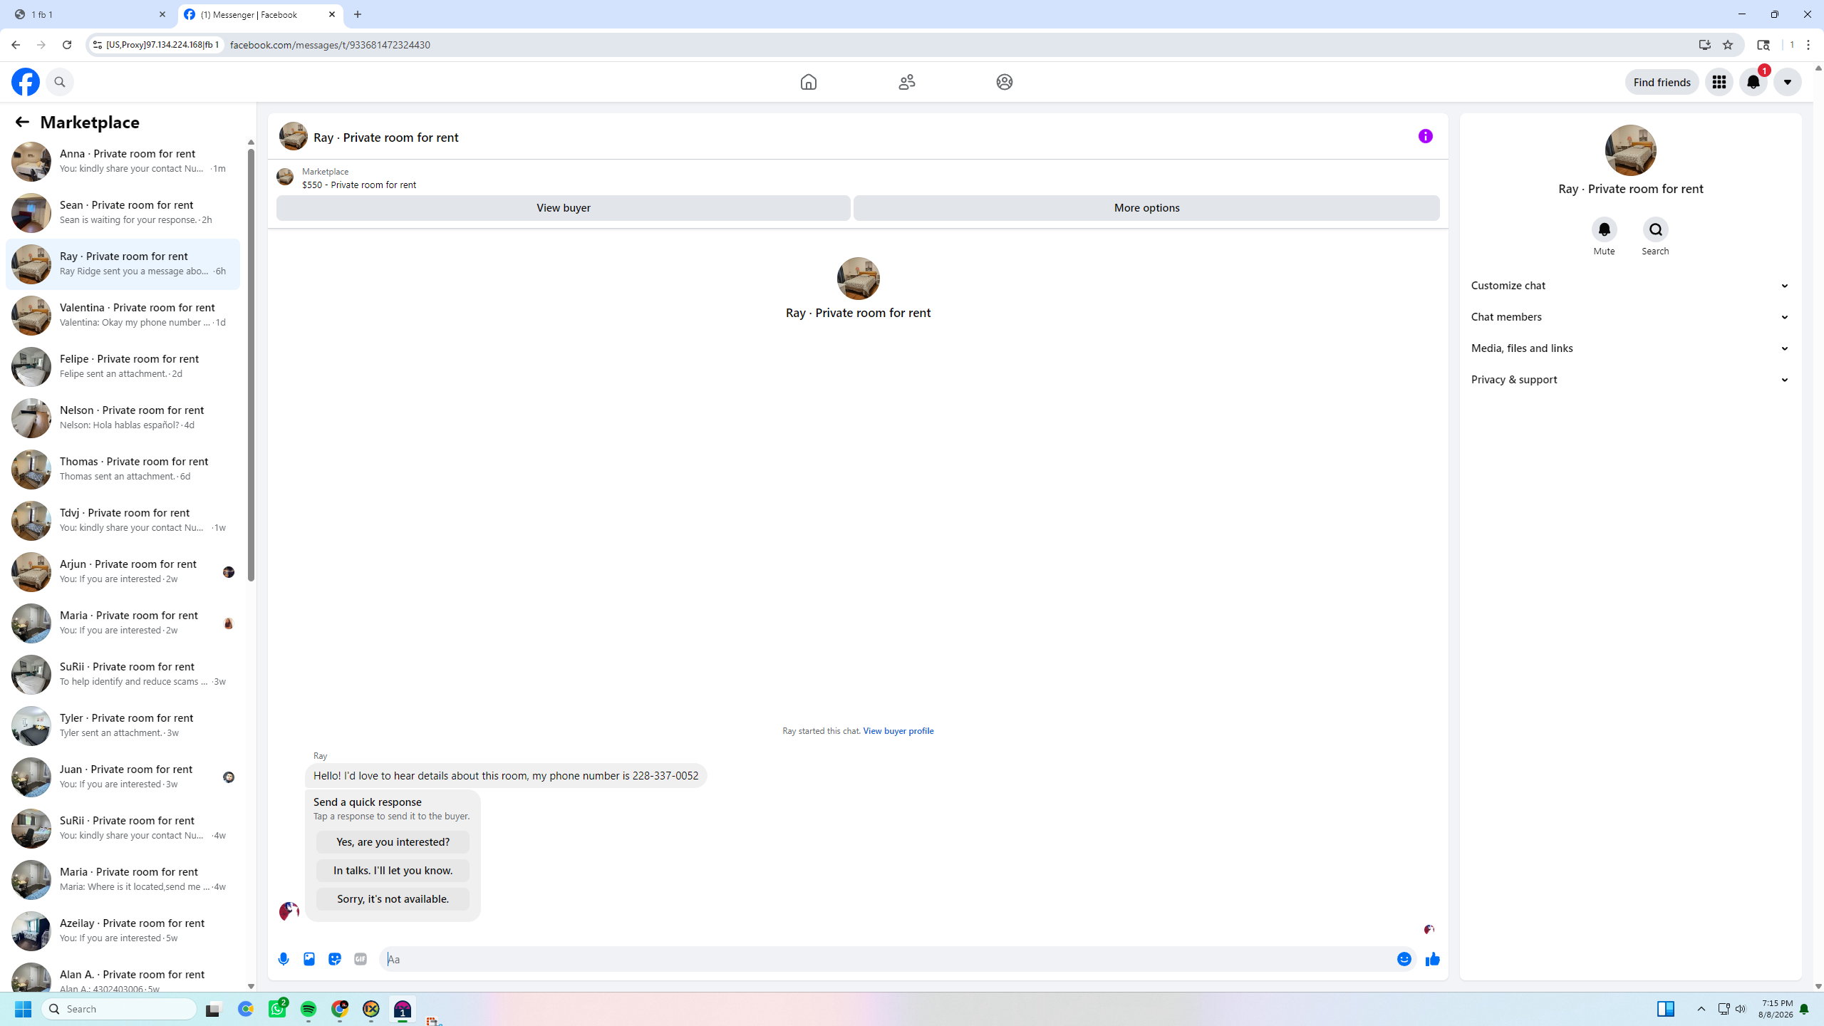
Task: Open Nelson's Private room chat
Action: [123, 418]
